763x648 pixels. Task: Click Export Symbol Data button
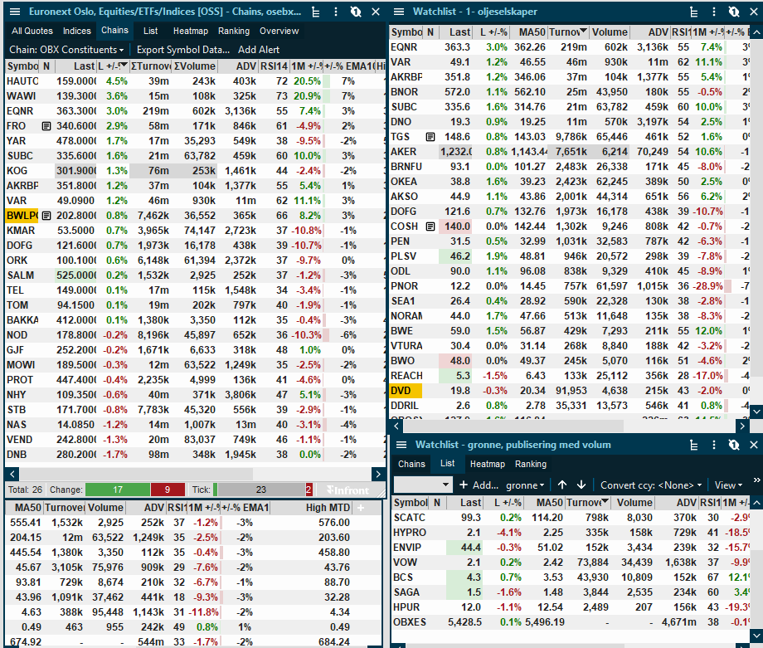[x=183, y=50]
